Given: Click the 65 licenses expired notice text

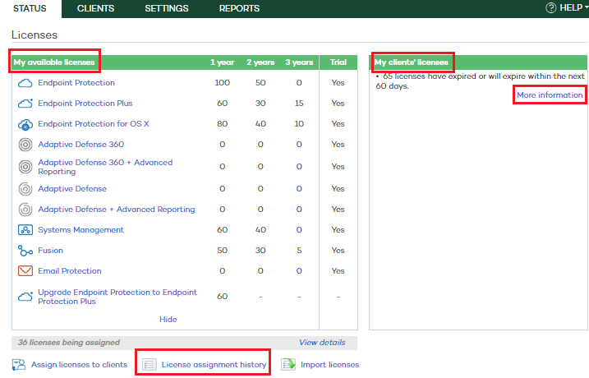Looking at the screenshot, I should [480, 81].
